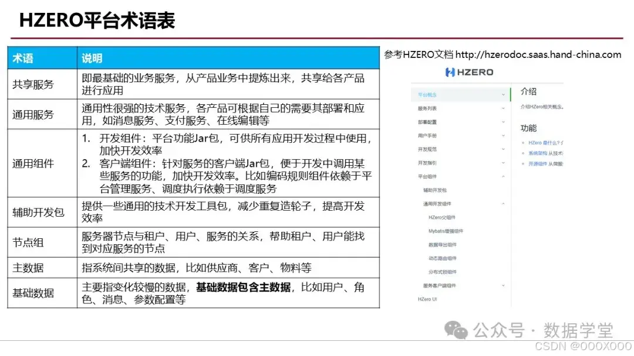Click the description starting 服务器节点与租户
The height and width of the screenshot is (356, 634).
coord(223,242)
